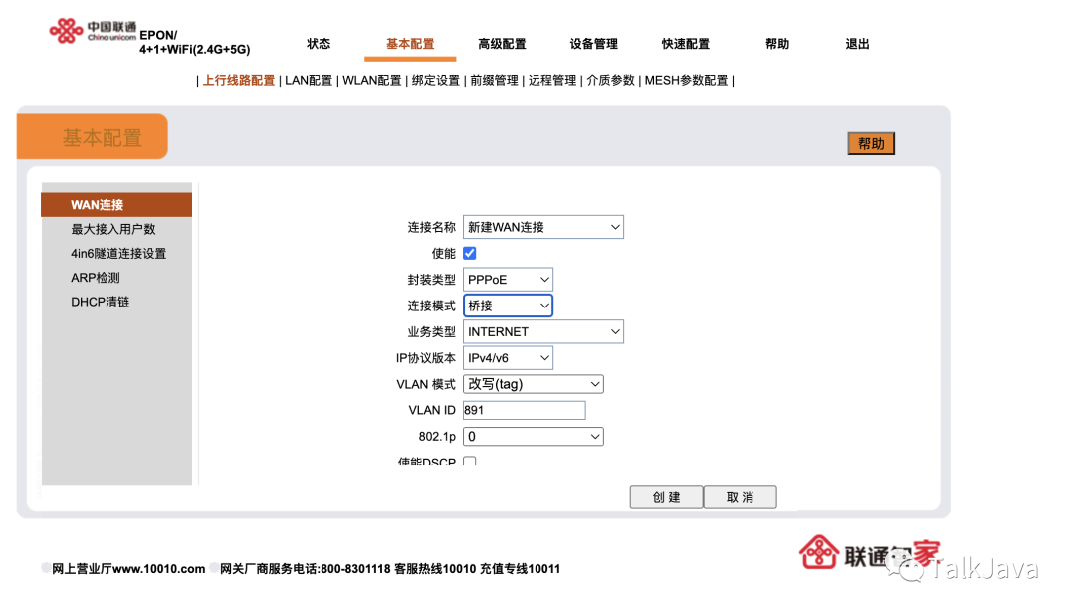Open the 帮助 help button
The image size is (1075, 614).
pyautogui.click(x=871, y=142)
